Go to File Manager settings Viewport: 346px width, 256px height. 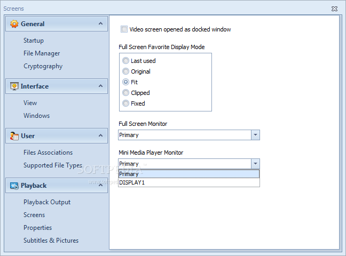pyautogui.click(x=42, y=53)
